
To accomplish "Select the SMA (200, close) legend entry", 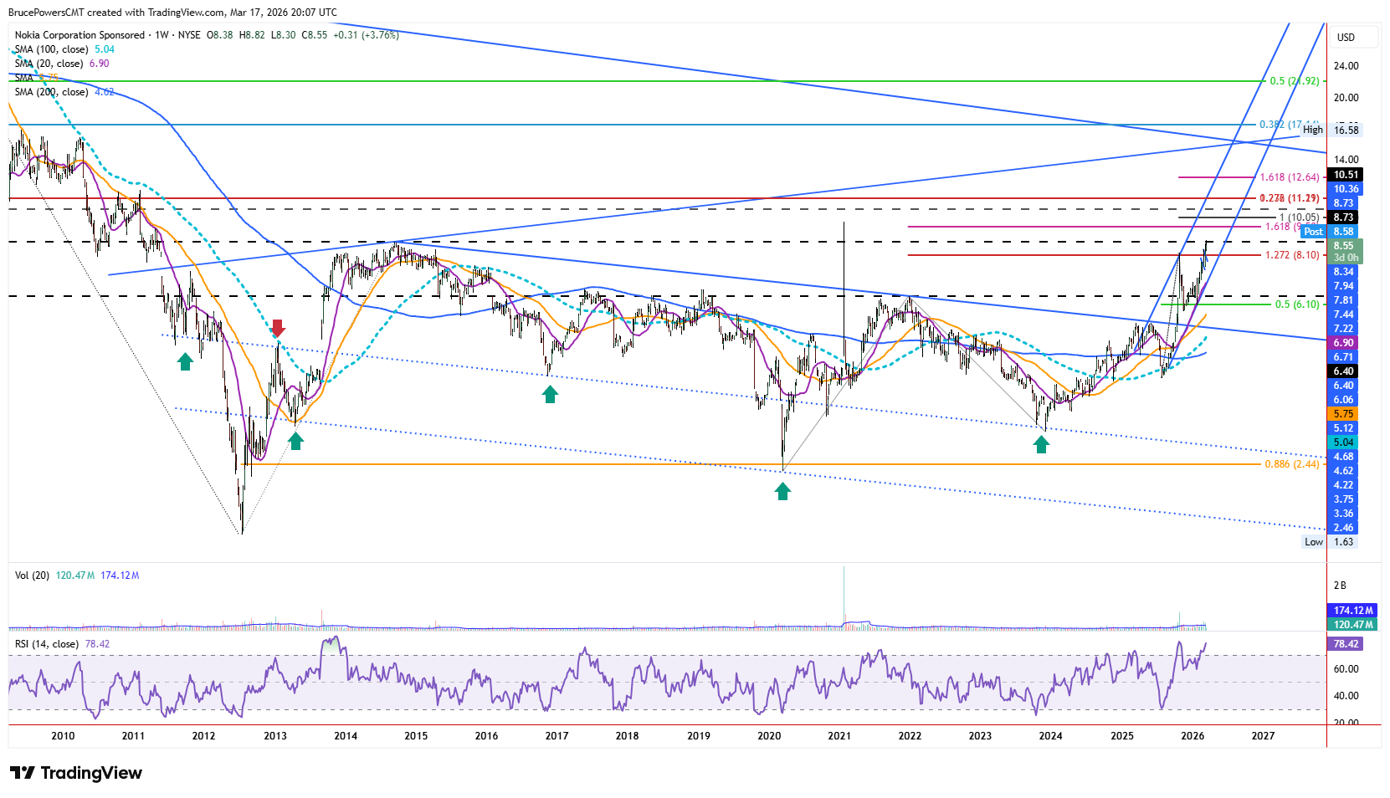I will pyautogui.click(x=52, y=92).
